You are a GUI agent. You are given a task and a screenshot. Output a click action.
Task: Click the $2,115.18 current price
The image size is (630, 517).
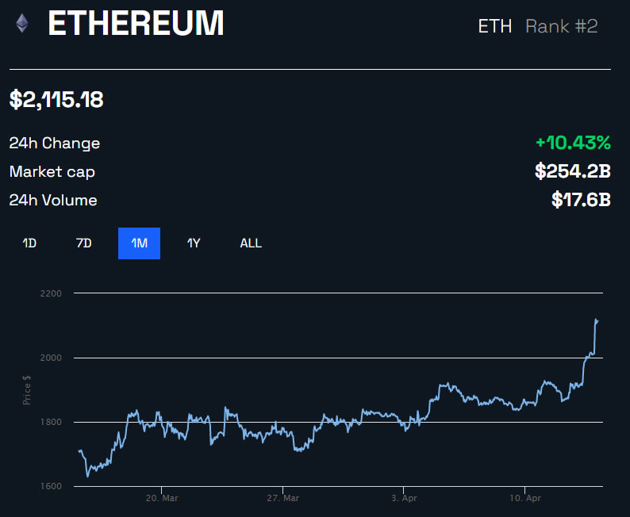click(x=56, y=100)
